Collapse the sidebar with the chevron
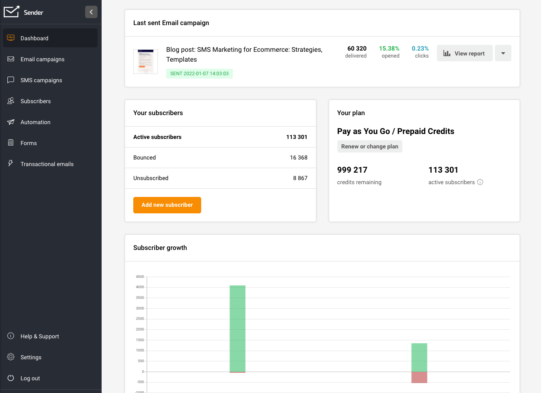Image resolution: width=541 pixels, height=393 pixels. point(91,12)
